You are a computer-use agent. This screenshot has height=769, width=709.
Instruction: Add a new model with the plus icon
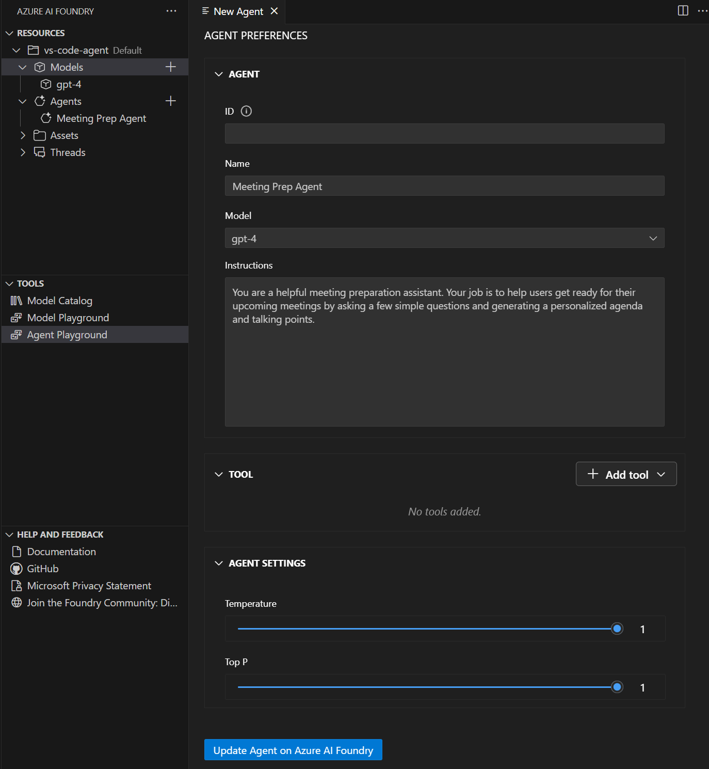(170, 67)
